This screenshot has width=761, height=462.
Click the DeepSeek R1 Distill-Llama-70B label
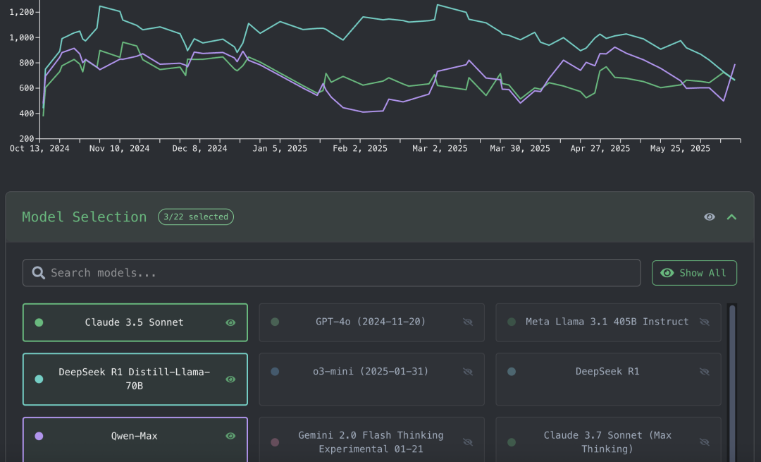pyautogui.click(x=135, y=379)
